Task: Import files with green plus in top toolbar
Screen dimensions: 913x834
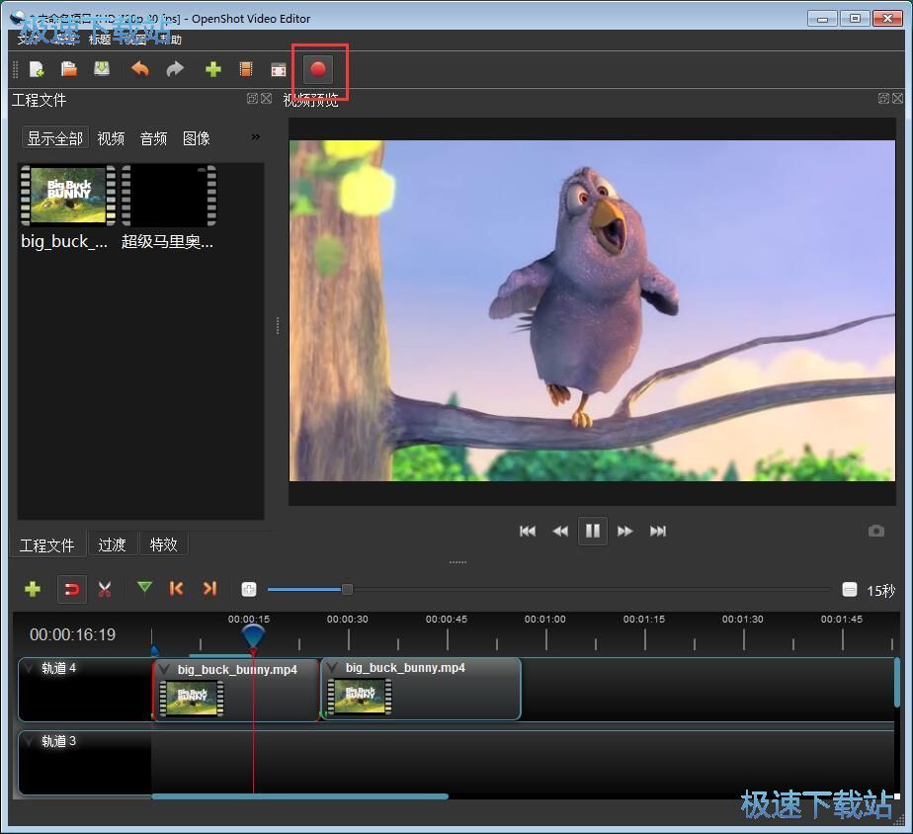Action: 213,69
